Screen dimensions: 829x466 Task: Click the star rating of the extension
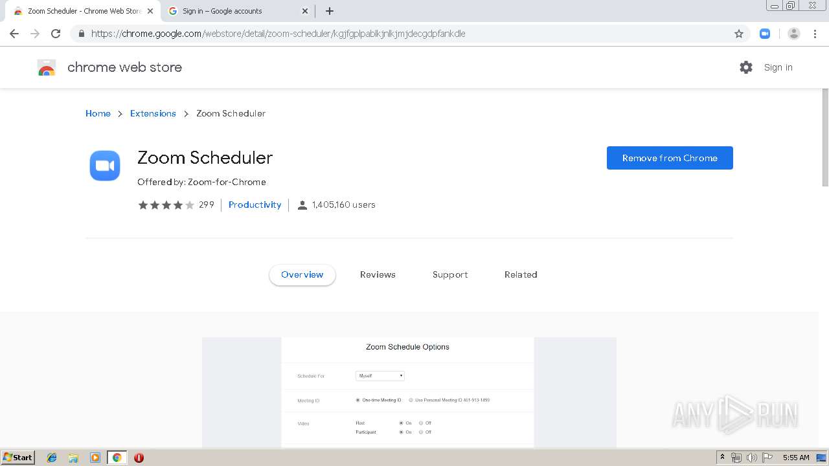pyautogui.click(x=166, y=205)
